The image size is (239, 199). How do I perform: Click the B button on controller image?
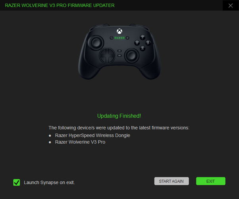coord(148,43)
